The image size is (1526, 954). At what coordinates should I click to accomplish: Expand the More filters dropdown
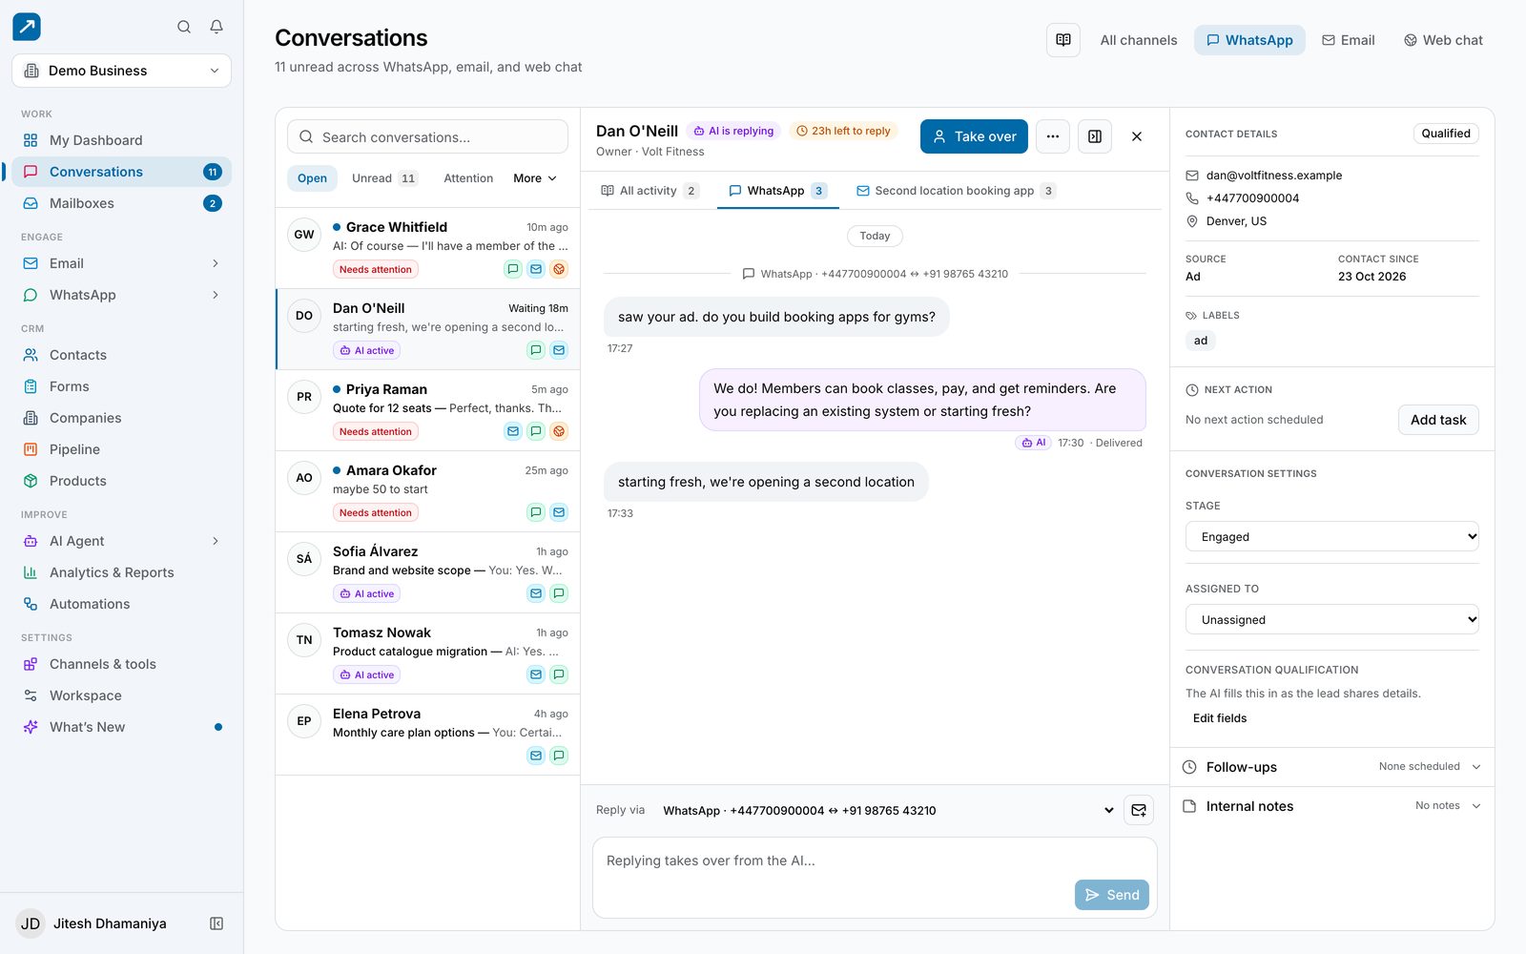[535, 178]
